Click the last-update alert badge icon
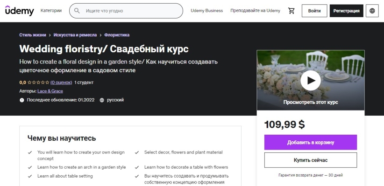384x186 pixels. point(22,100)
